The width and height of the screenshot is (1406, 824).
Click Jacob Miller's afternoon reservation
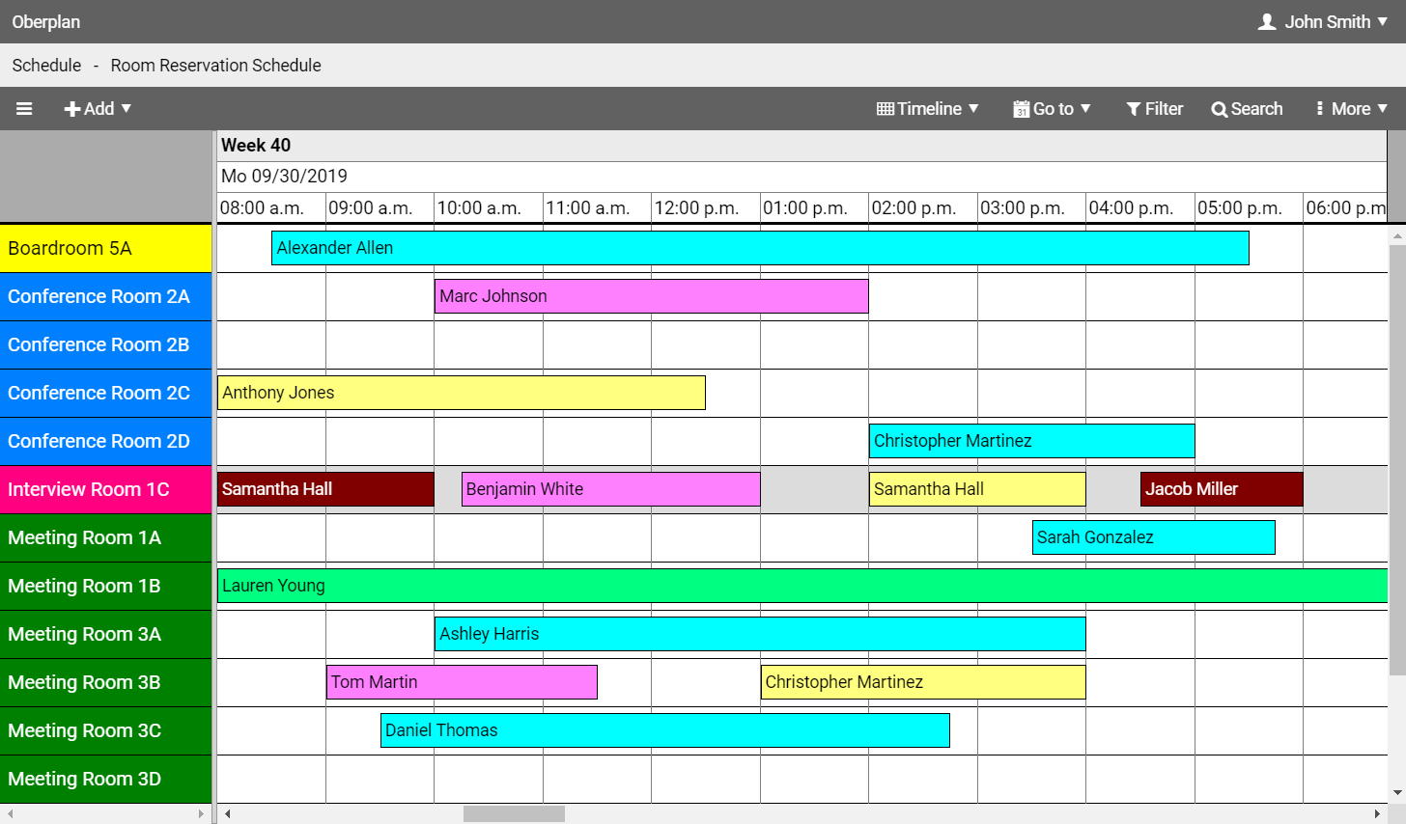tap(1220, 489)
